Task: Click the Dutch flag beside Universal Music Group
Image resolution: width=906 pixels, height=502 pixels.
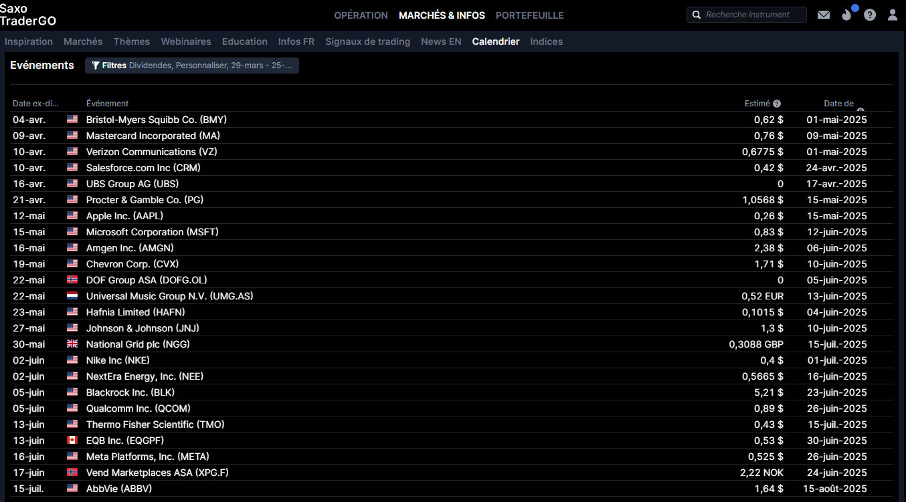Action: point(72,296)
